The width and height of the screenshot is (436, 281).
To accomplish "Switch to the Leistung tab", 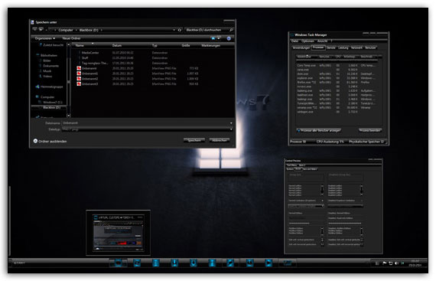I will tap(343, 47).
